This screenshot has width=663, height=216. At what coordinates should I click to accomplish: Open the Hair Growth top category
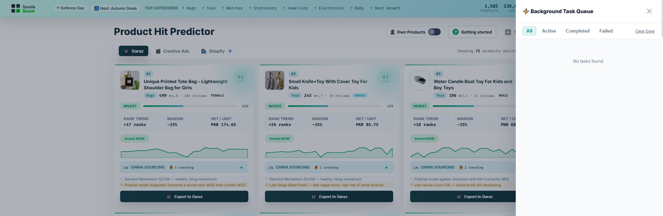click(x=385, y=8)
